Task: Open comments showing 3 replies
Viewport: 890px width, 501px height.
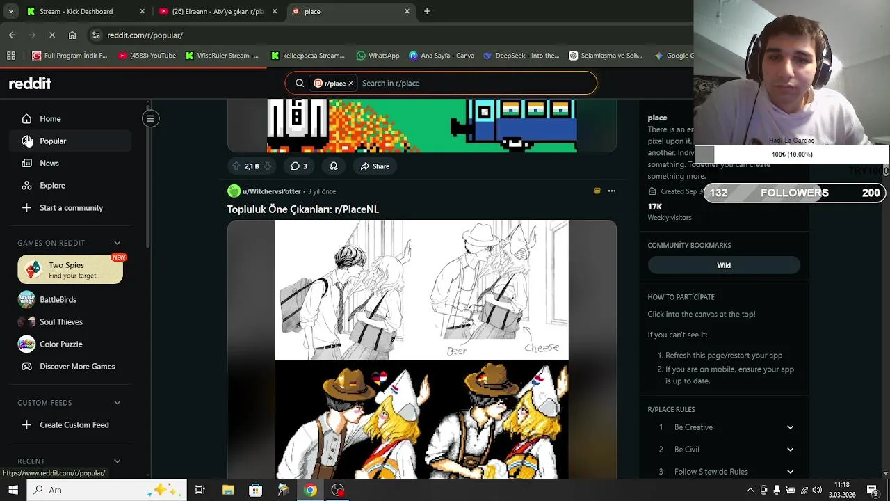Action: [299, 166]
